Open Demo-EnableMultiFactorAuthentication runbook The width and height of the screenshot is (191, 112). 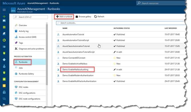pyautogui.click(x=79, y=81)
